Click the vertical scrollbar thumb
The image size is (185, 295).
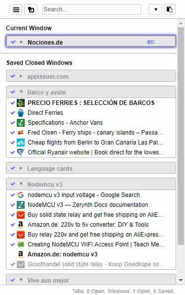(181, 136)
